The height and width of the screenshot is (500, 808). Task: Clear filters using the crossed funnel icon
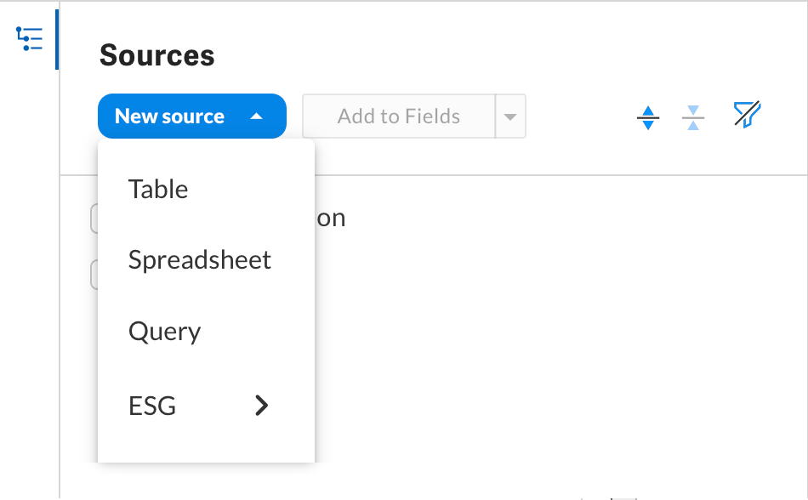(x=747, y=114)
